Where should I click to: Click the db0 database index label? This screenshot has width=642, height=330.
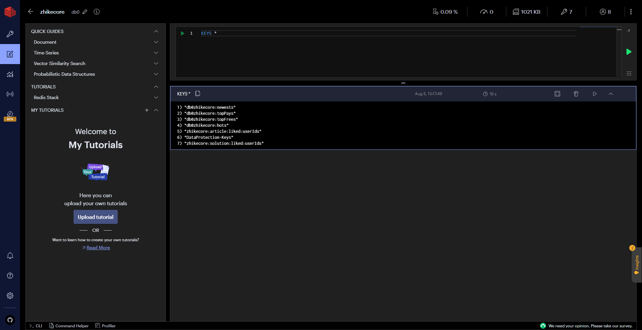coord(75,12)
